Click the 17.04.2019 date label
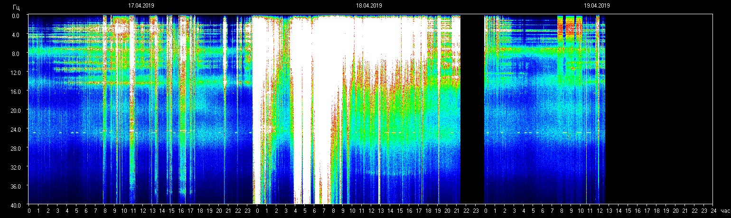 141,6
